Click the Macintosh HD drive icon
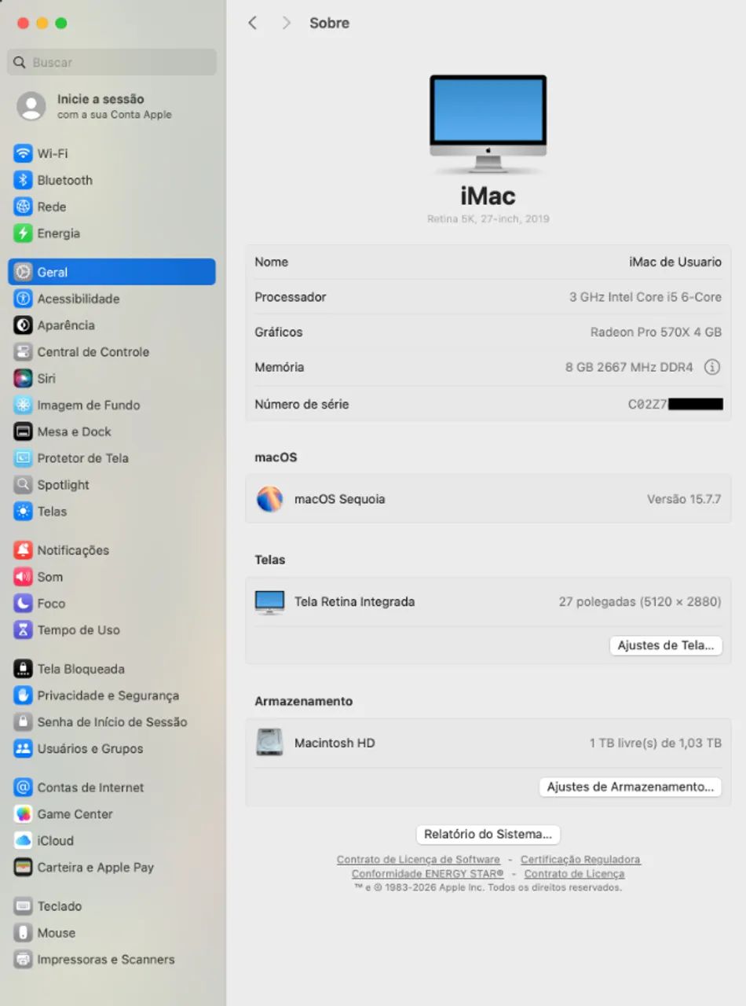Screen dimensions: 746x1006 [269, 743]
